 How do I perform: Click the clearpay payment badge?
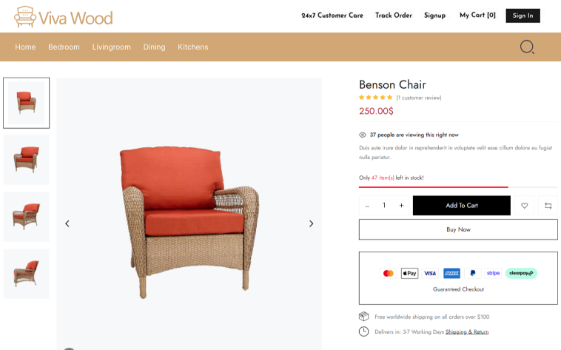(521, 273)
